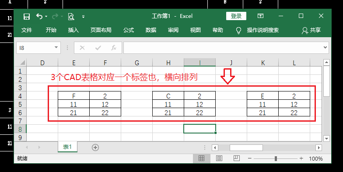Image resolution: width=343 pixels, height=172 pixels.
Task: Switch to the 审阅 tab
Action: pos(173,30)
